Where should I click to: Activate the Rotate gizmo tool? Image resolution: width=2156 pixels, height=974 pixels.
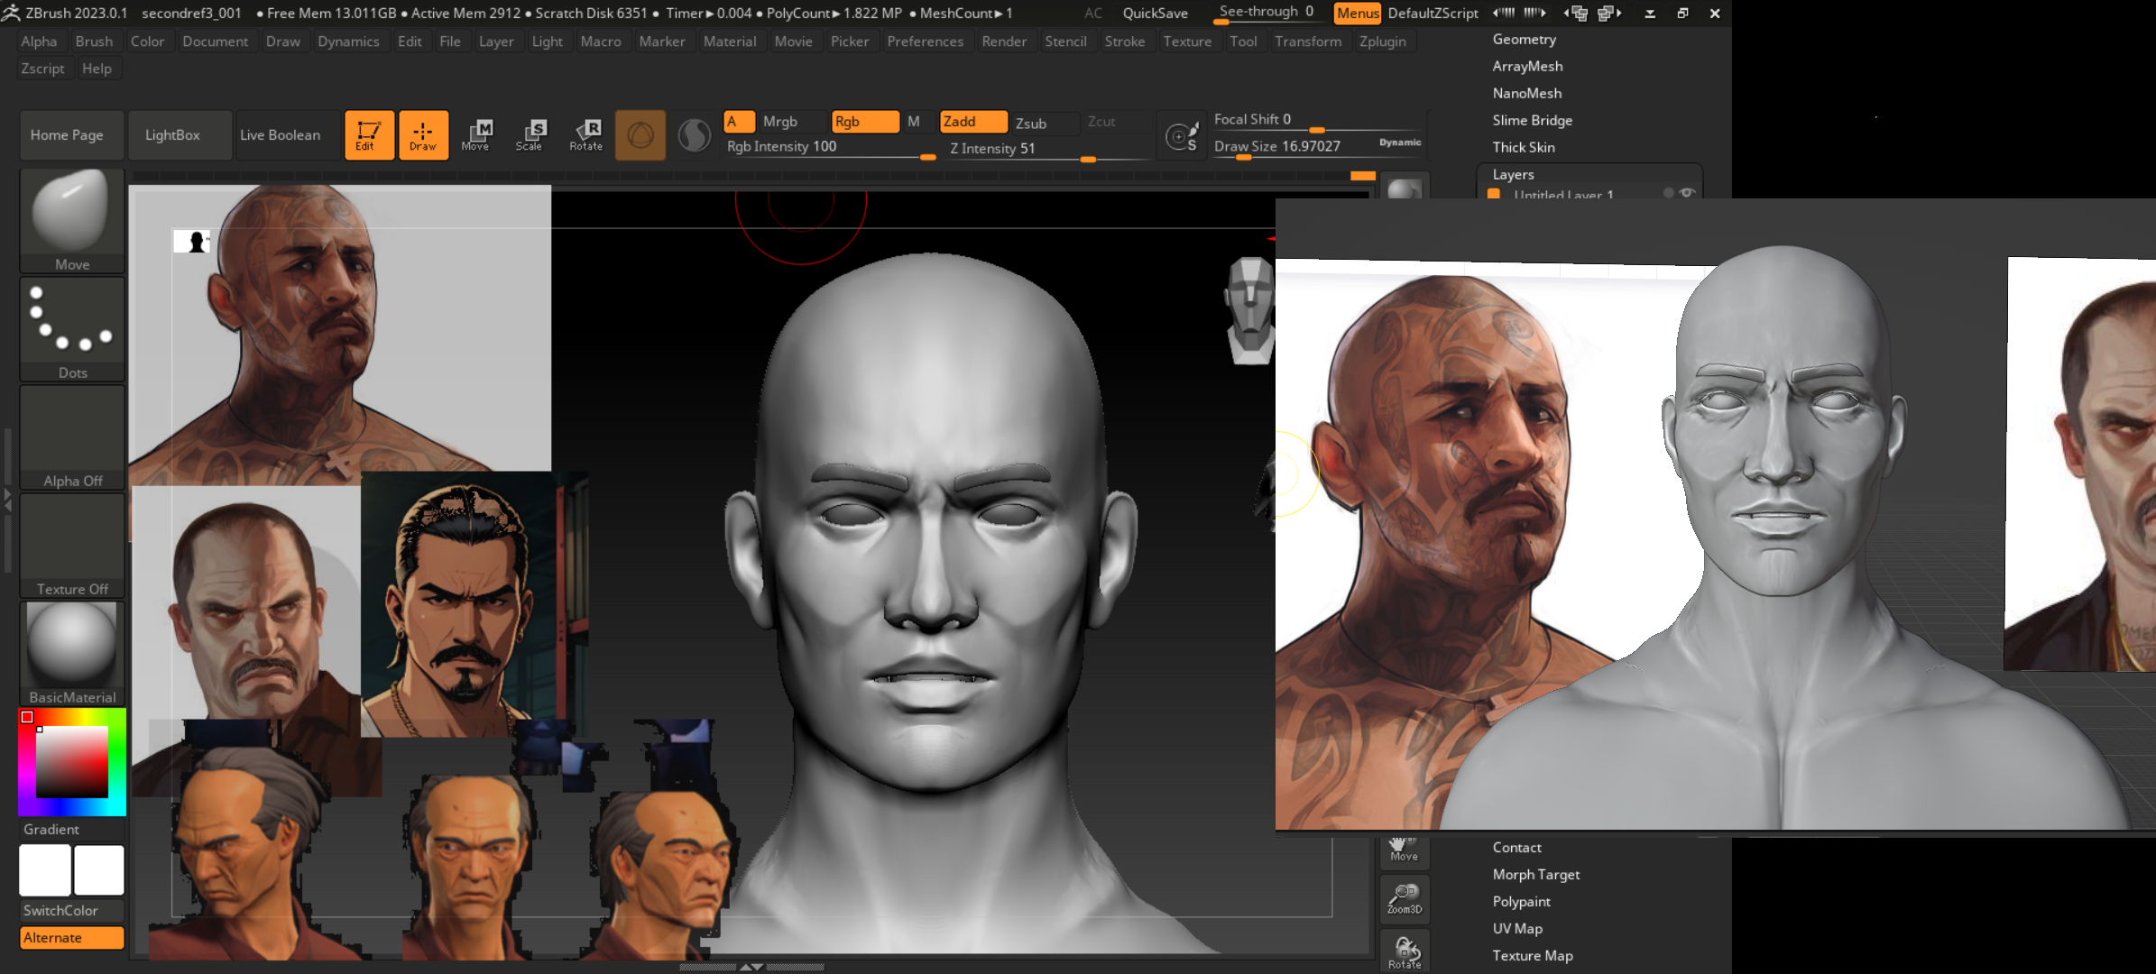(585, 134)
